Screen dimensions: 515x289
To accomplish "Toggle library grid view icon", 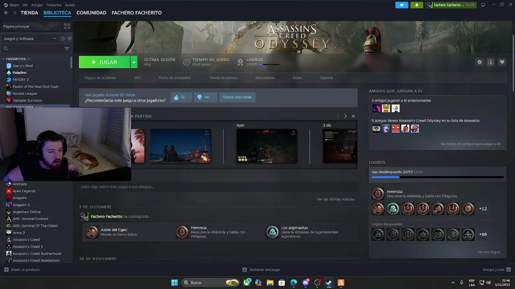I will (x=67, y=26).
